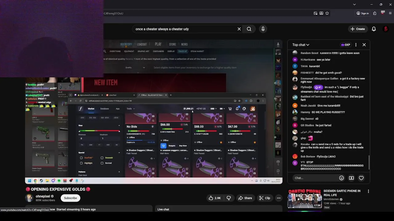Toggle the StatTrak checkbox
This screenshot has height=221, width=394.
(81, 158)
